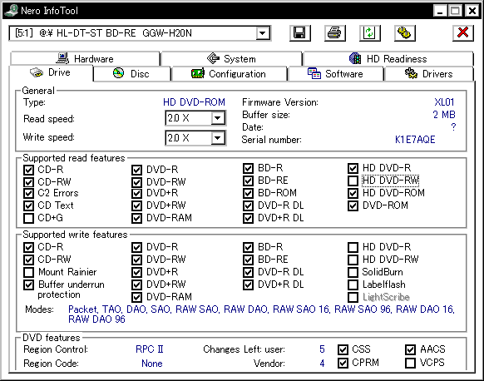Switch to the Software tab
This screenshot has width=484, height=381.
point(335,74)
